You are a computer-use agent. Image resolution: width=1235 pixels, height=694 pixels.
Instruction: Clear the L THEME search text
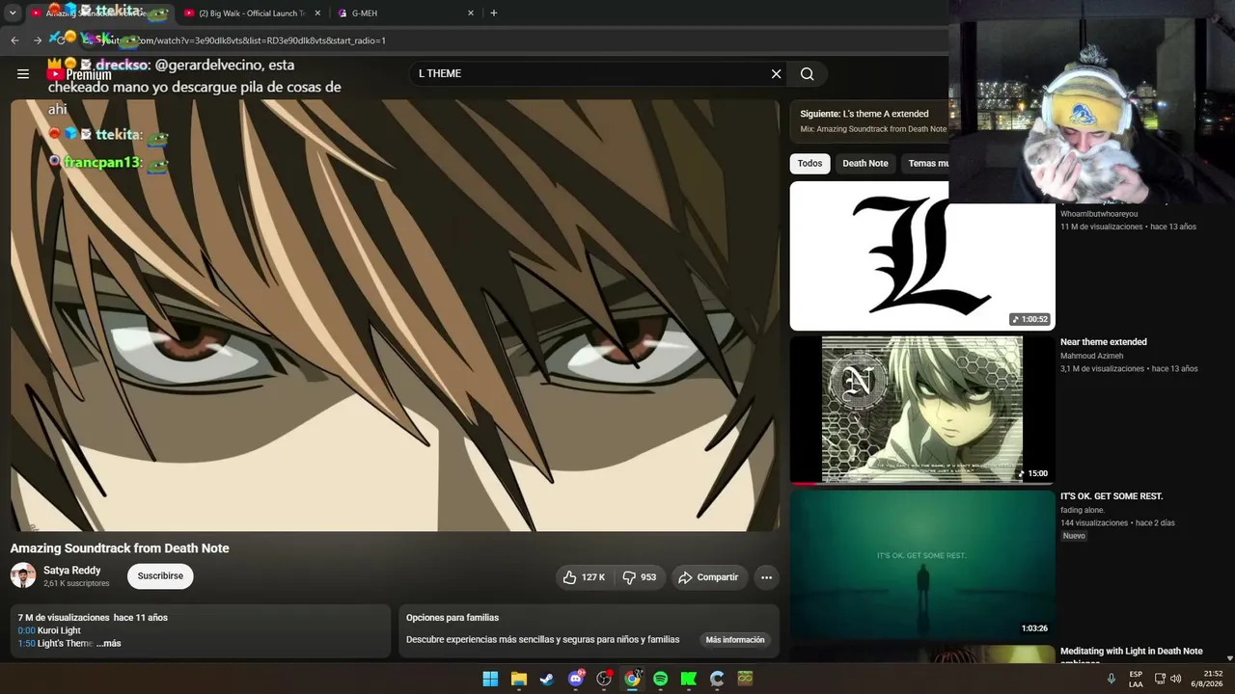pyautogui.click(x=776, y=74)
